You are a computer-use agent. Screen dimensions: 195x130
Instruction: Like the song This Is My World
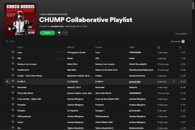pyautogui.click(x=13, y=93)
